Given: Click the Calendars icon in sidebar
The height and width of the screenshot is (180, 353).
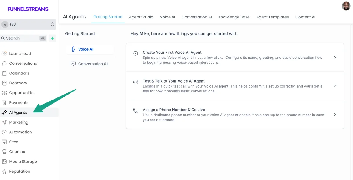Looking at the screenshot, I should click(x=4, y=73).
